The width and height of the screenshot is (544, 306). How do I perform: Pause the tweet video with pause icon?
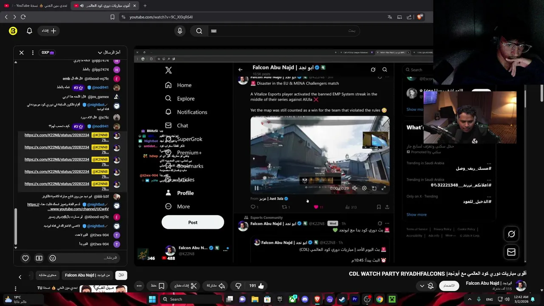(x=256, y=188)
